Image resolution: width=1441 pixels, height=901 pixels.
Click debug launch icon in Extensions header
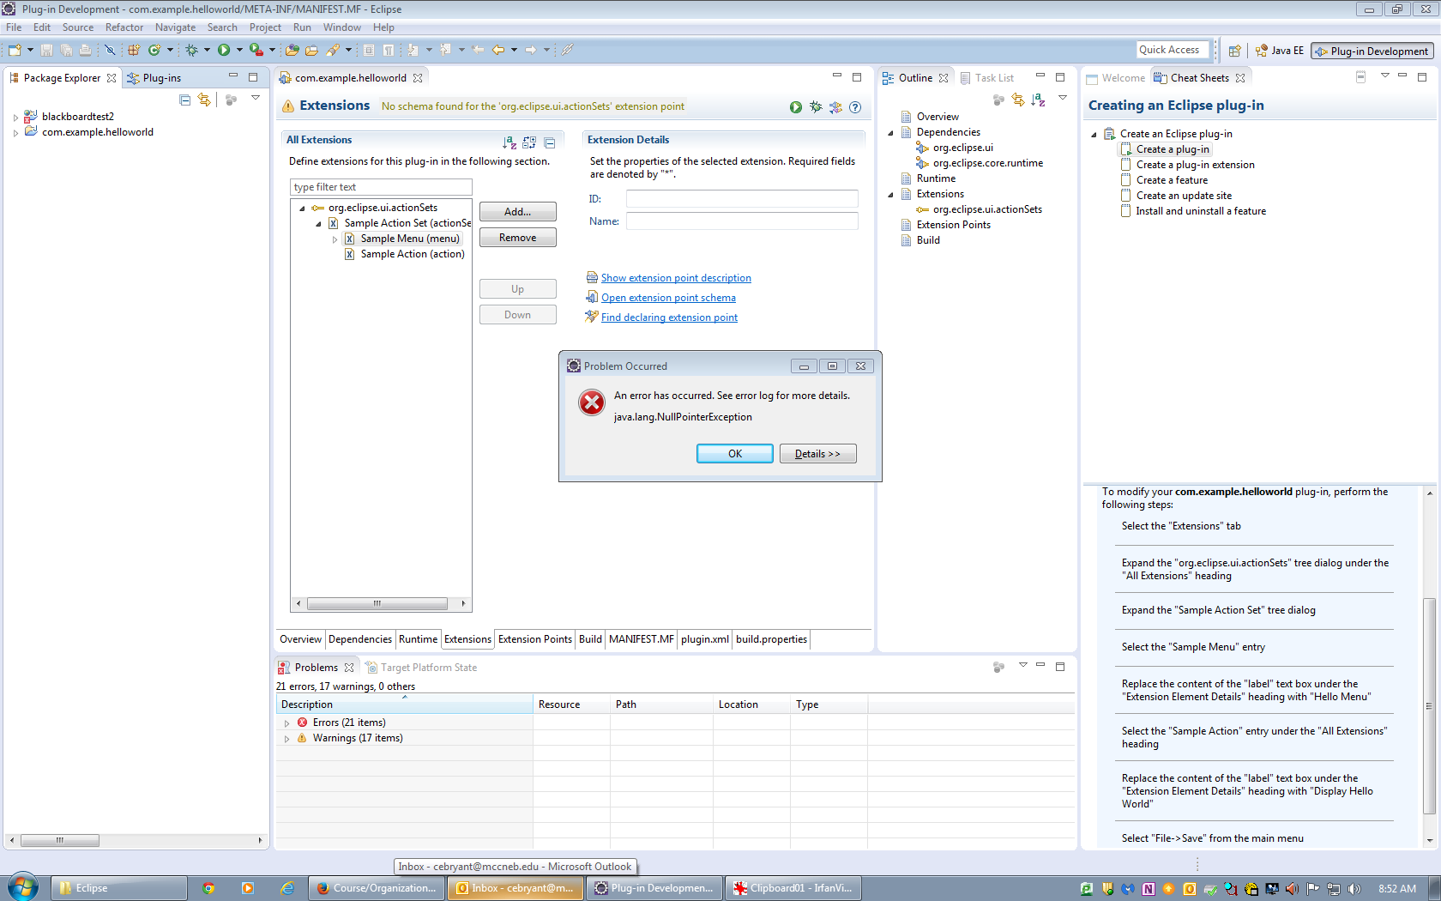816,107
